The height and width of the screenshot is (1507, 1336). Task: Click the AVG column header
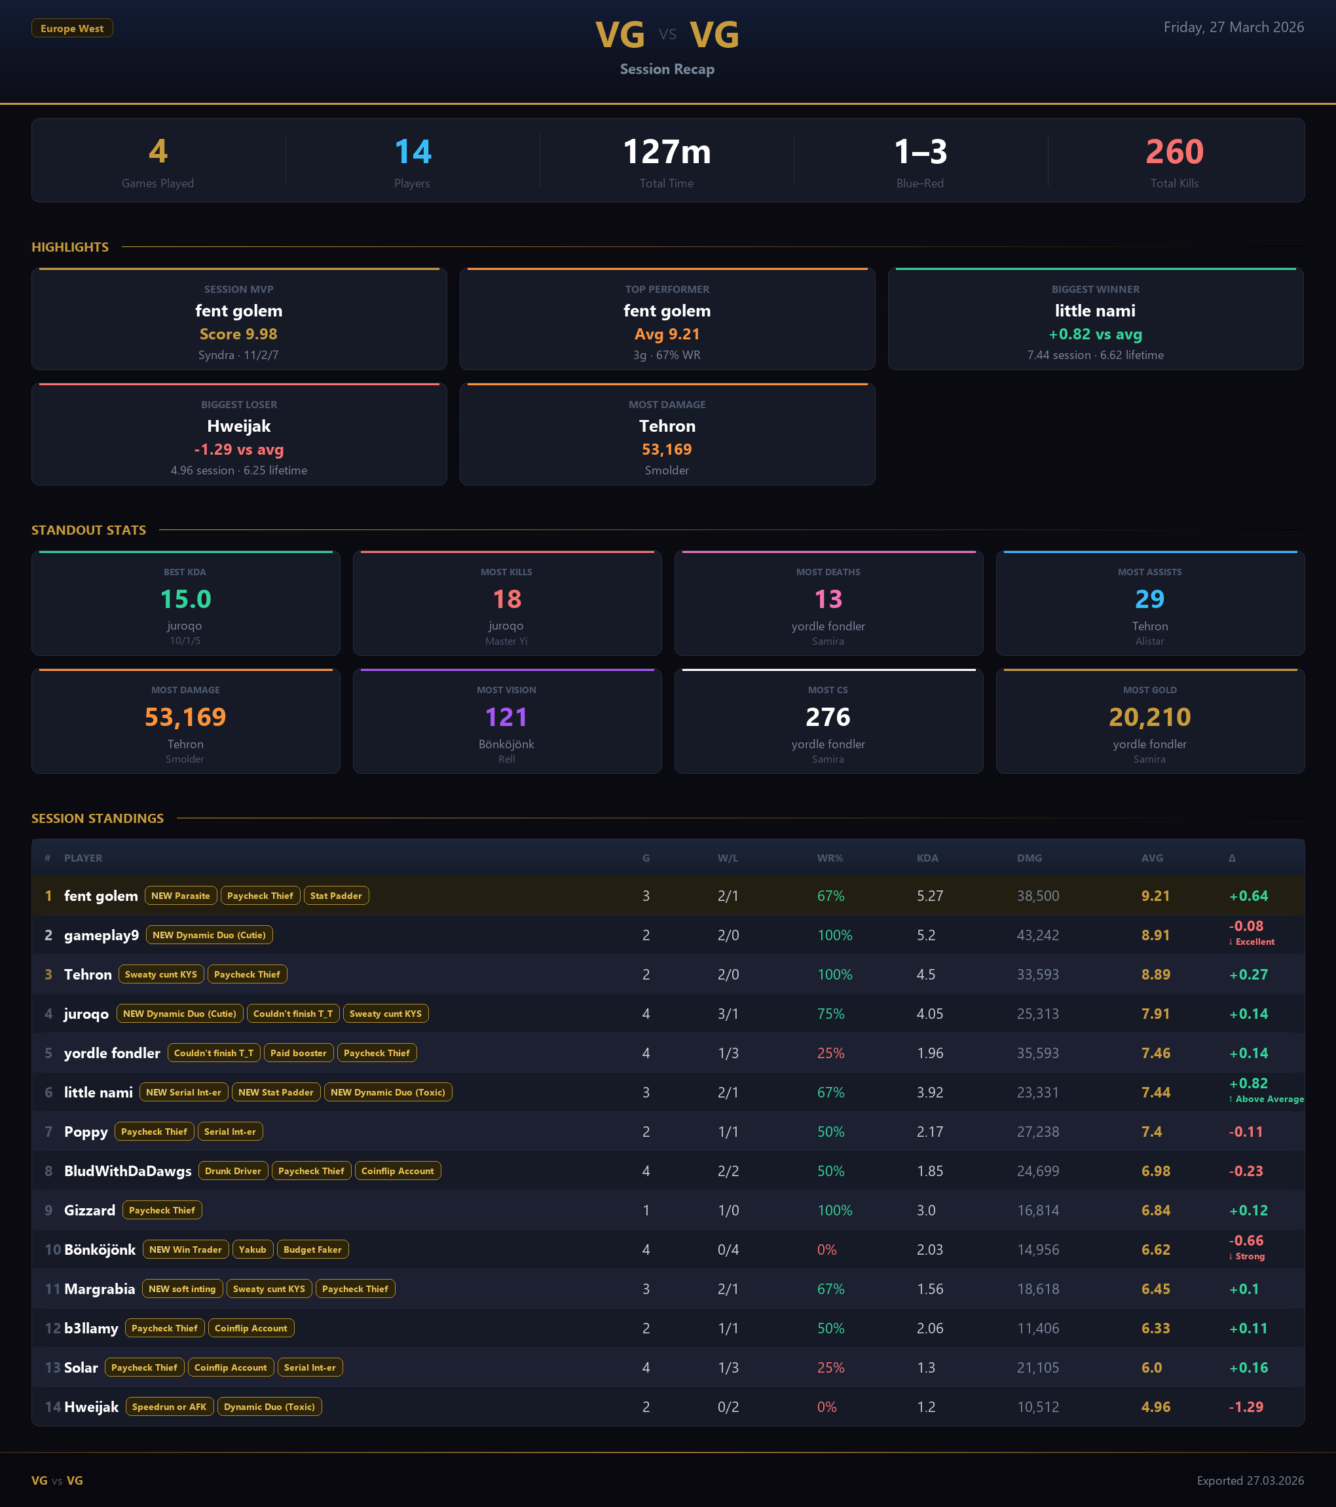point(1152,858)
